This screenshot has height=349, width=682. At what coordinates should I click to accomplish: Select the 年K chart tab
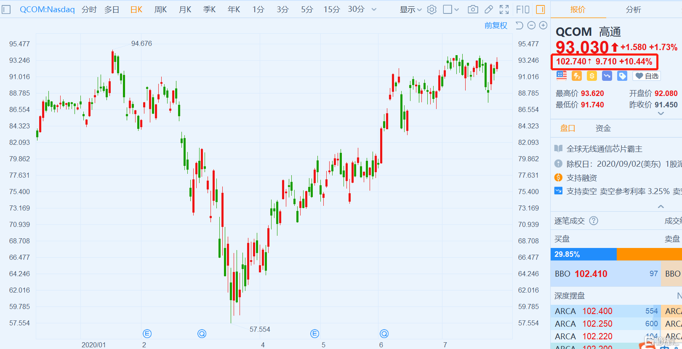pos(234,9)
